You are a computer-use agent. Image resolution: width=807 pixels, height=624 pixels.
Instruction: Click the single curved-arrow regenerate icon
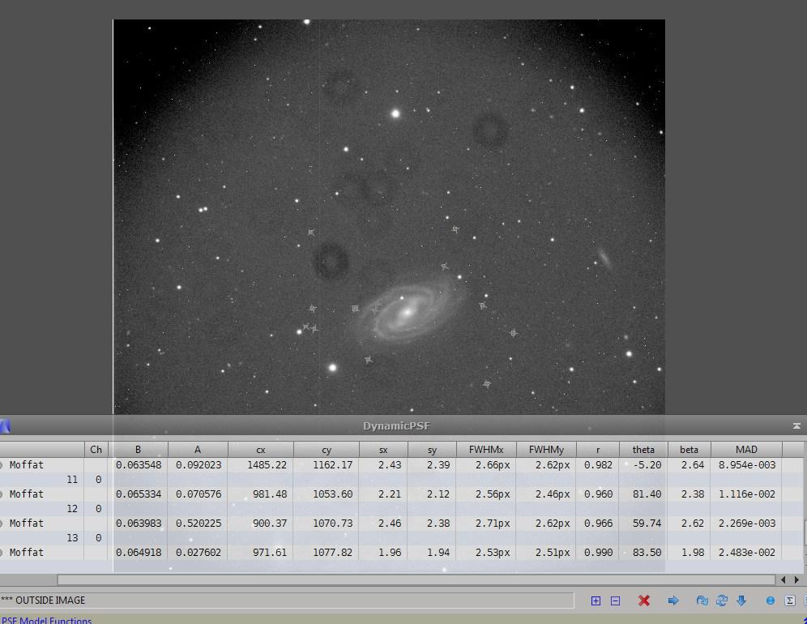[x=702, y=600]
